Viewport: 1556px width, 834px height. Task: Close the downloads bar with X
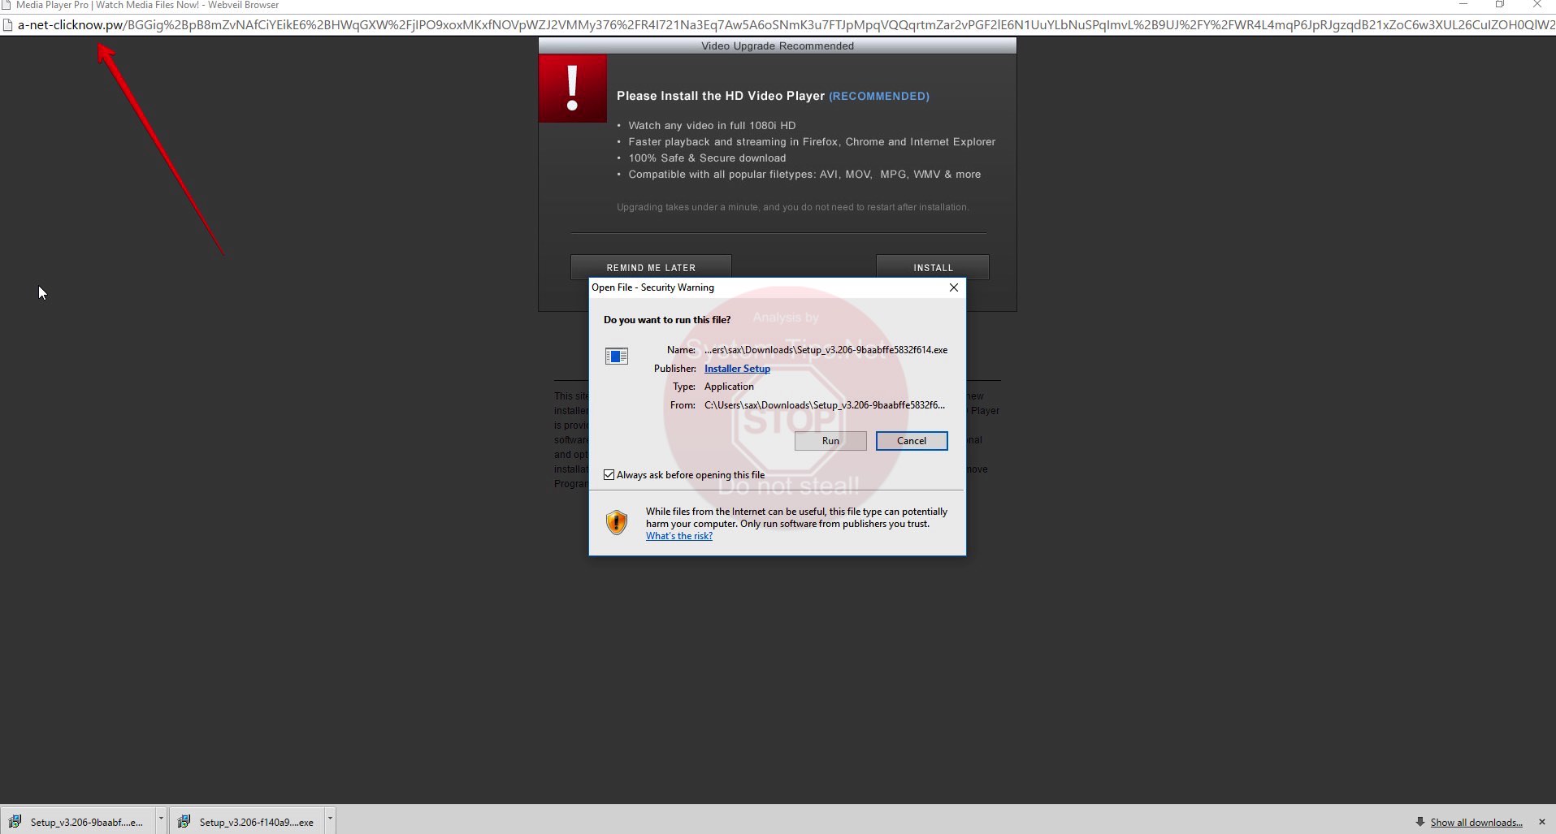pos(1541,822)
